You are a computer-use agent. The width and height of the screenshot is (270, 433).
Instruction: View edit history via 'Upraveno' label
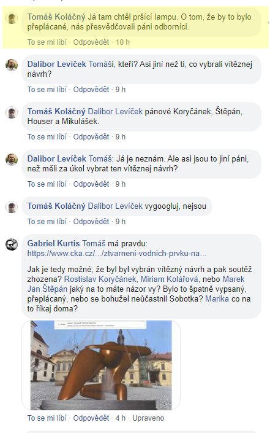click(x=148, y=418)
